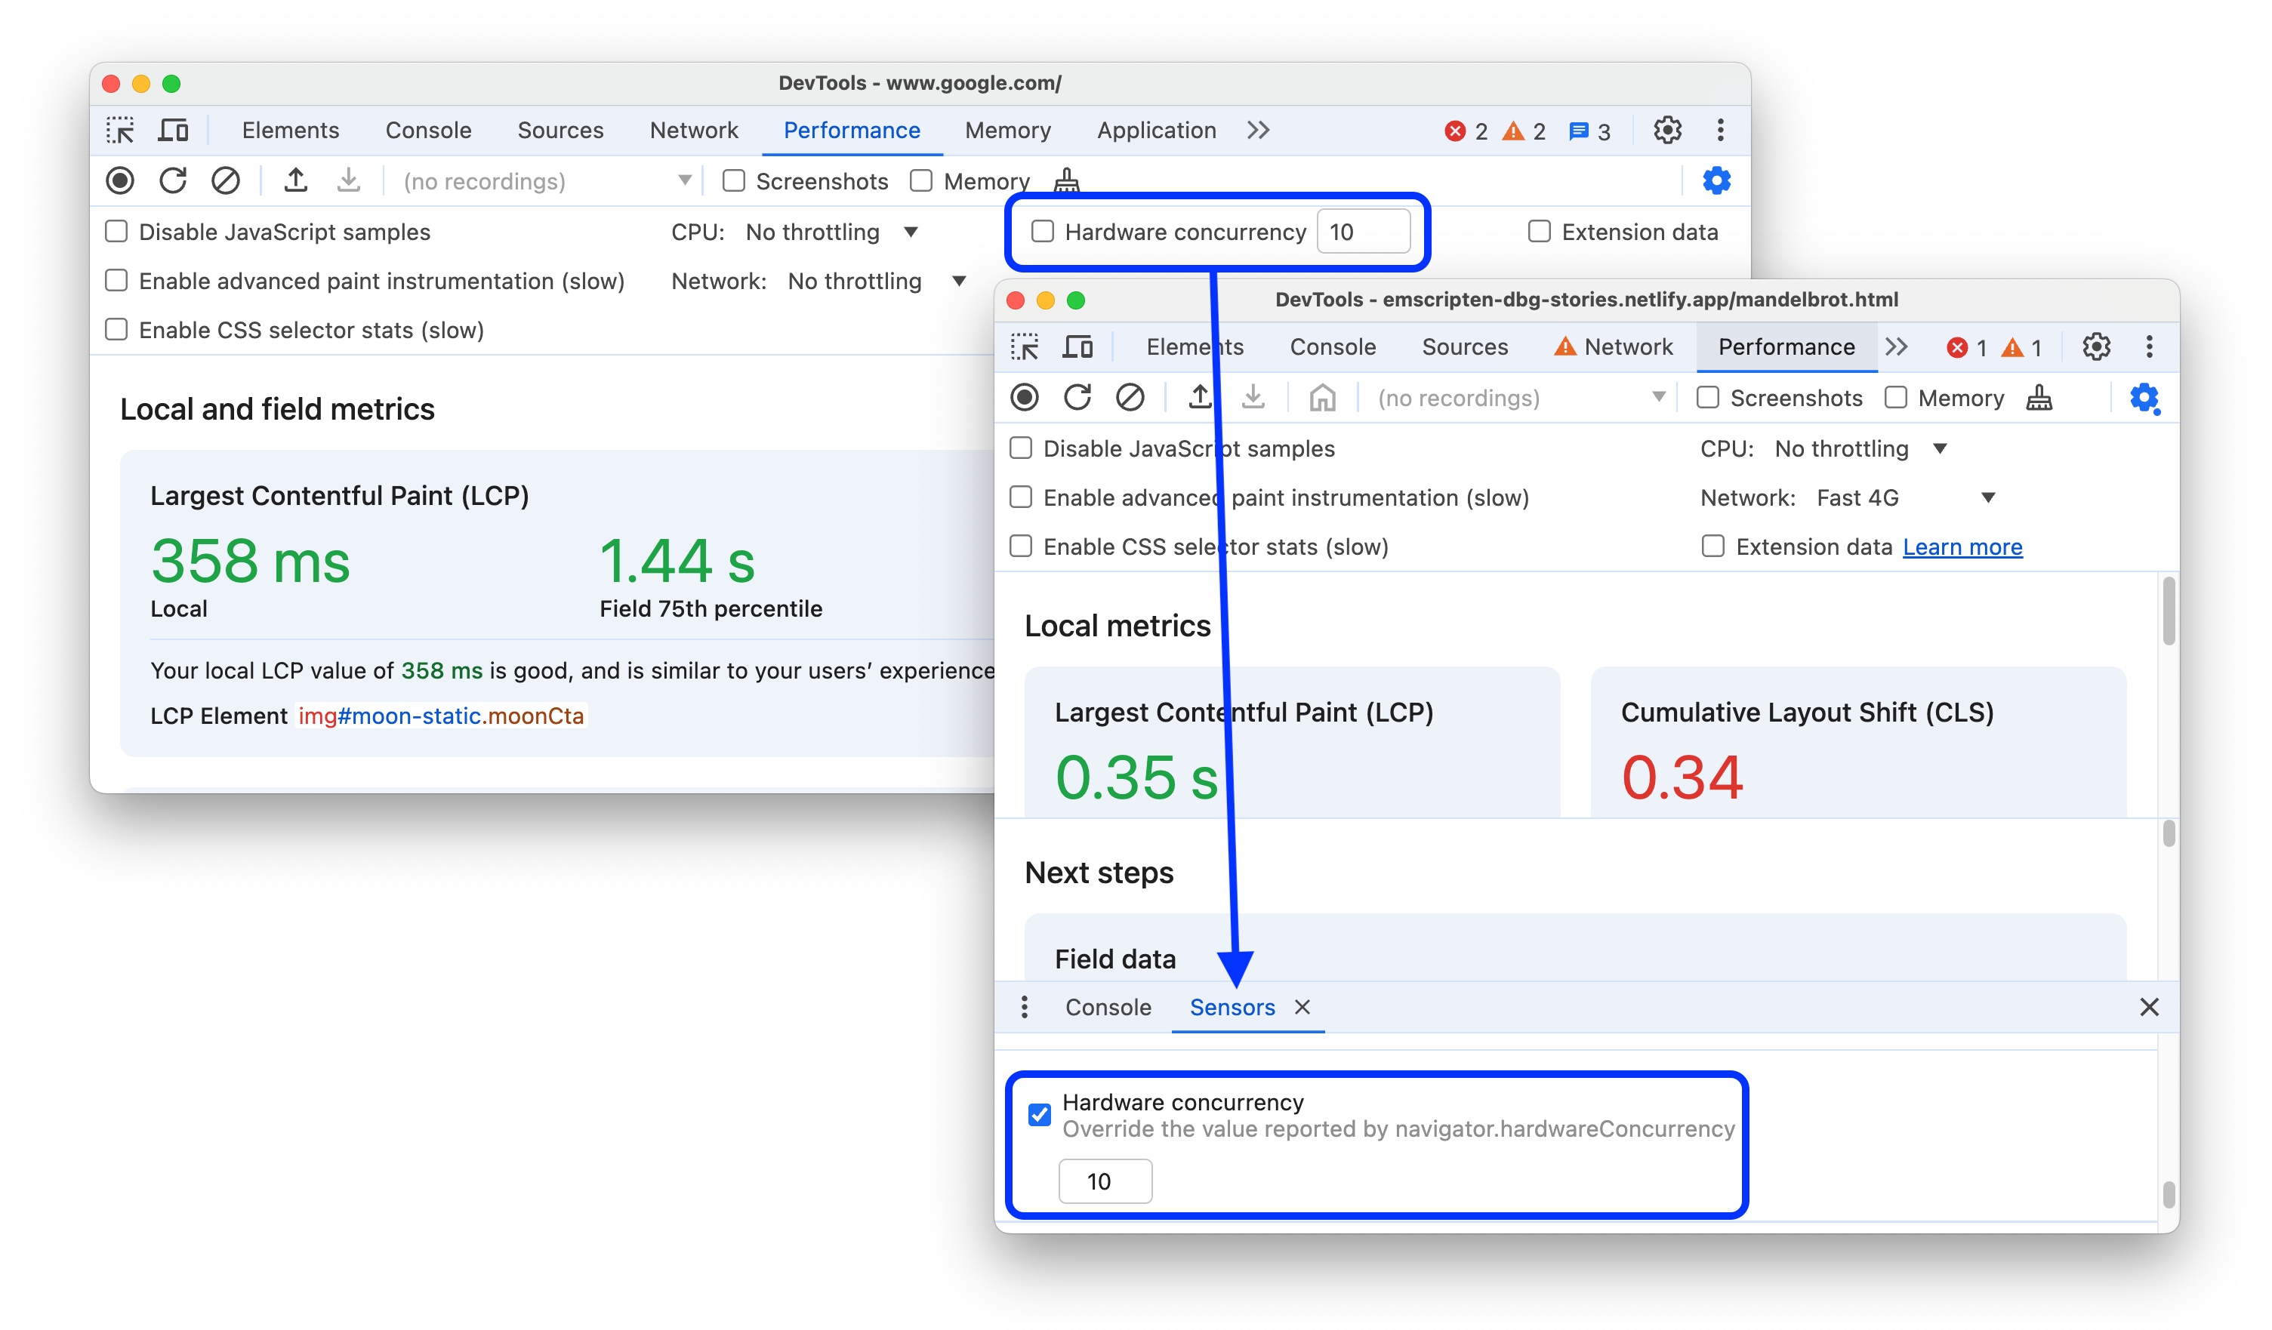Click the upload profile icon
Viewport: 2272px width, 1330px height.
[x=297, y=180]
